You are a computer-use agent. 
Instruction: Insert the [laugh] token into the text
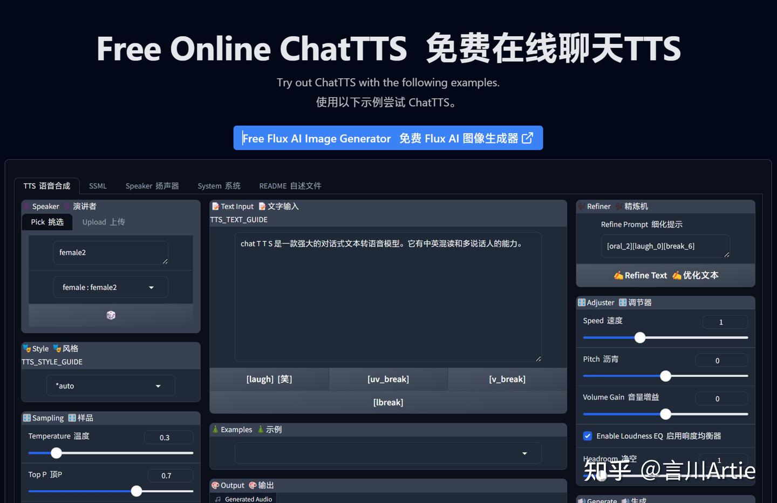click(269, 379)
